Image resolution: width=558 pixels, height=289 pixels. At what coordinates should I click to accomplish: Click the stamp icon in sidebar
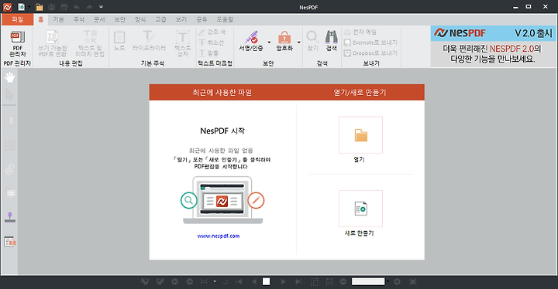pyautogui.click(x=9, y=218)
